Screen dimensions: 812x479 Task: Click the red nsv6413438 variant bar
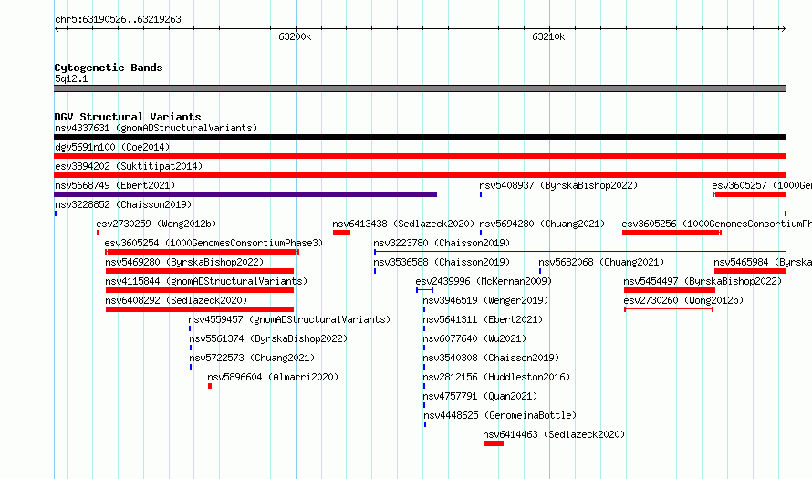click(341, 233)
